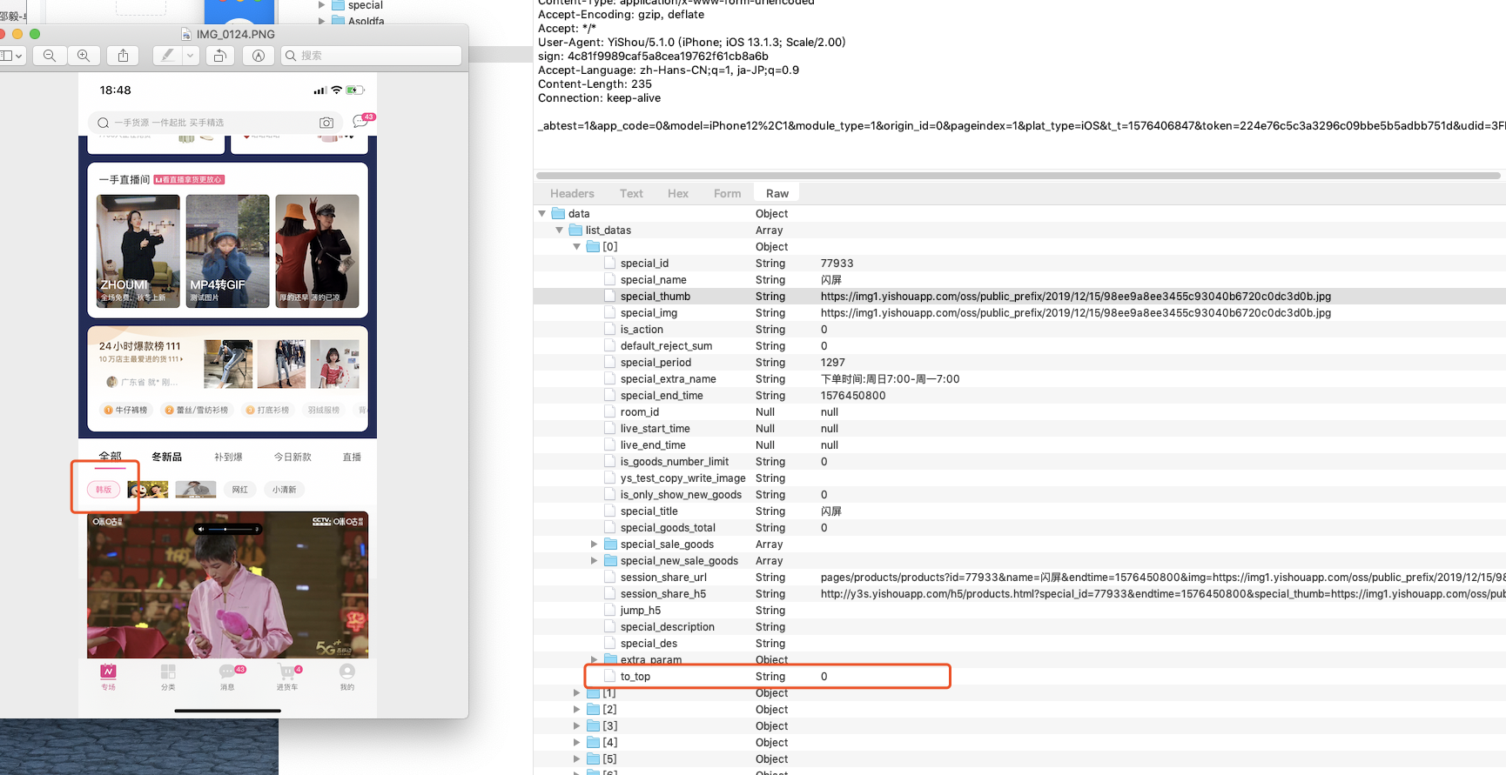Collapse the data object node
The image size is (1506, 775).
[542, 214]
